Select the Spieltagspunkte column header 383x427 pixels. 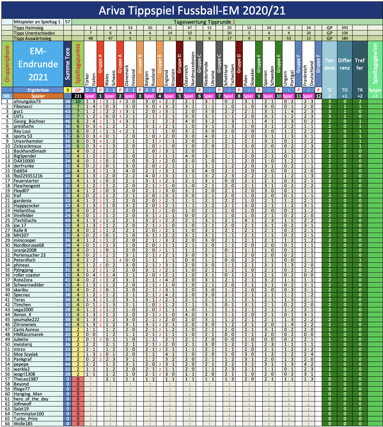click(78, 64)
